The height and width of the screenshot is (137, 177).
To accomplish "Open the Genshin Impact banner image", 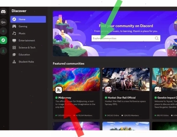I will 165,79.
